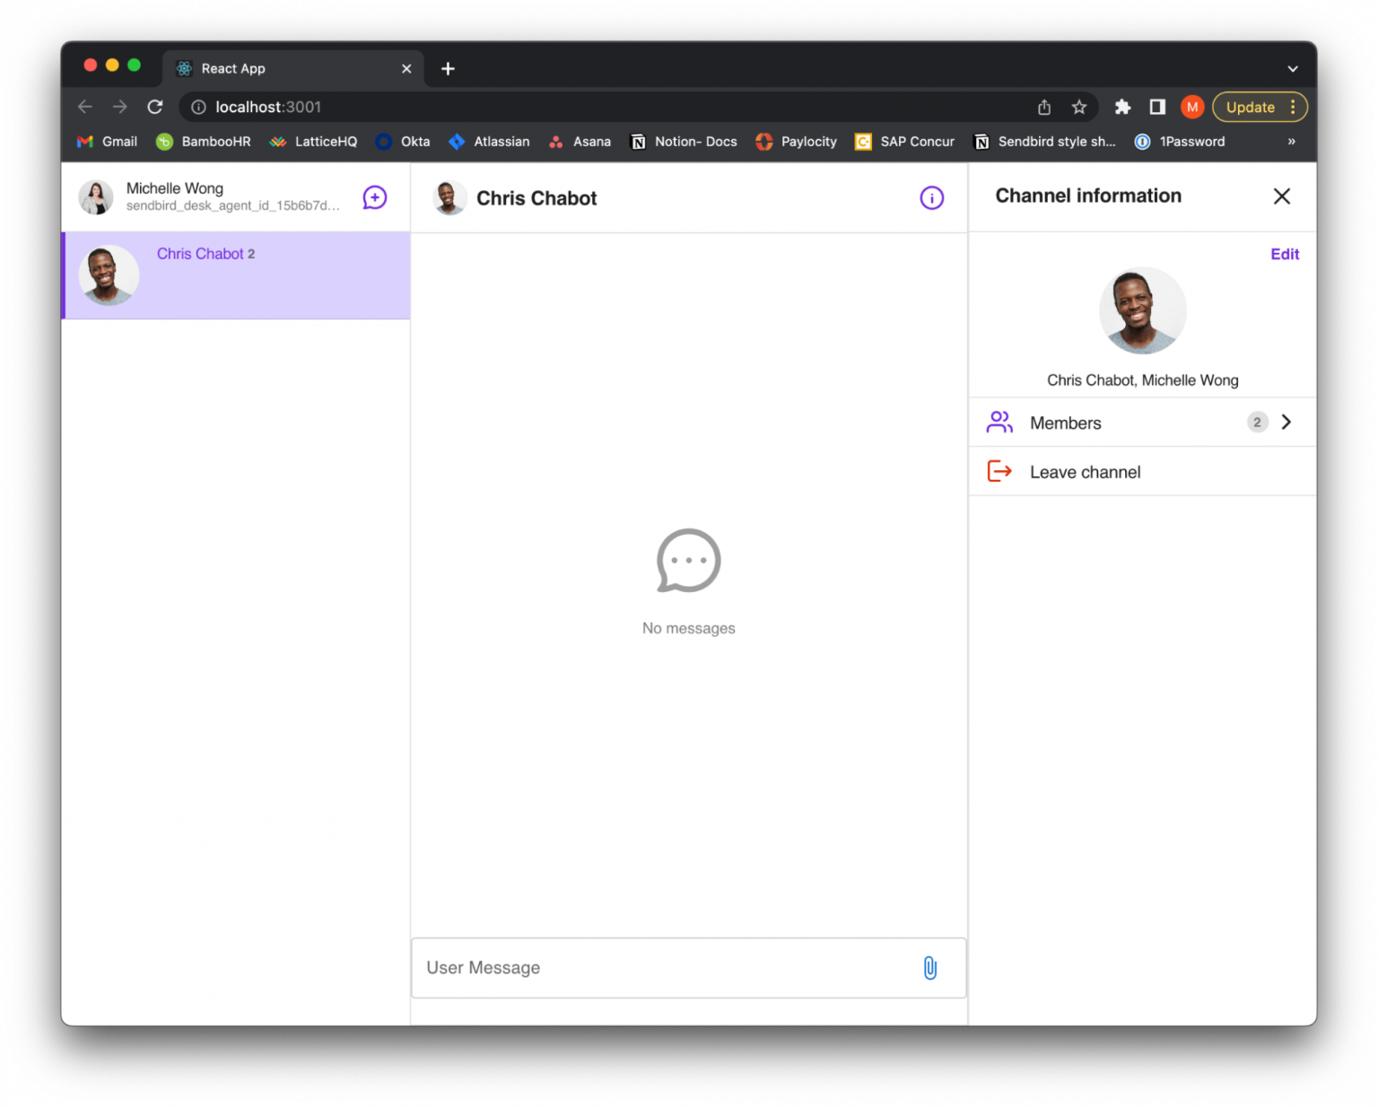The width and height of the screenshot is (1378, 1107).
Task: Open channel info via the circled i icon
Action: [x=931, y=198]
